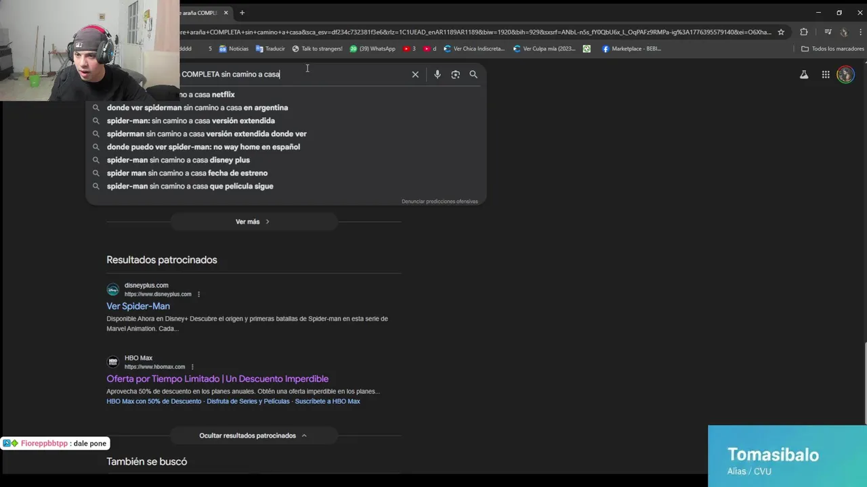The image size is (867, 487).
Task: Open the YouTube bookmark labeled 3
Action: point(409,49)
